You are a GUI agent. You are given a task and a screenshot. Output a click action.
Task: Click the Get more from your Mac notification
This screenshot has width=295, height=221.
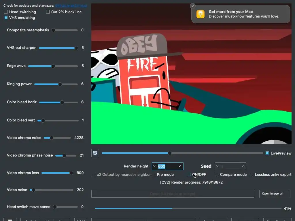click(241, 14)
